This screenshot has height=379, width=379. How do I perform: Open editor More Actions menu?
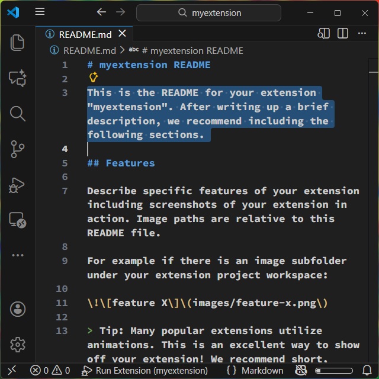pyautogui.click(x=362, y=34)
